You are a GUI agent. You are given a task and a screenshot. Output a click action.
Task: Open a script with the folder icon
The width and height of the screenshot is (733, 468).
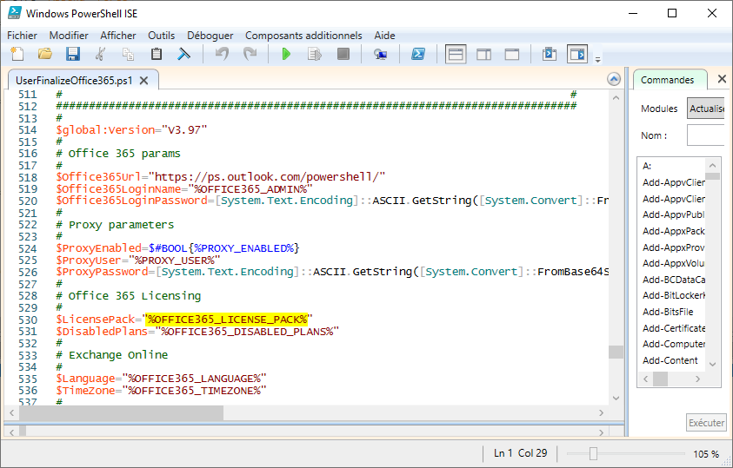point(45,54)
